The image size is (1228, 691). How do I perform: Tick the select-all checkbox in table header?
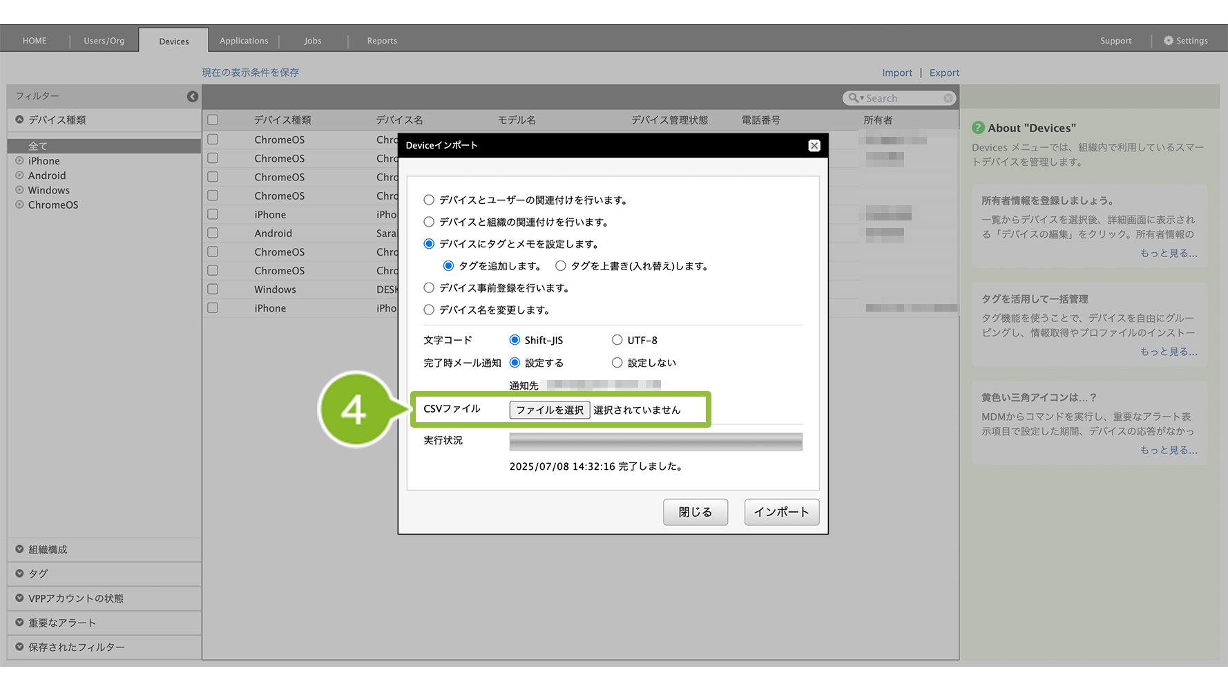pyautogui.click(x=213, y=120)
